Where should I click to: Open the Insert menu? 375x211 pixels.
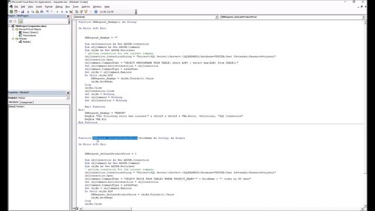point(39,6)
